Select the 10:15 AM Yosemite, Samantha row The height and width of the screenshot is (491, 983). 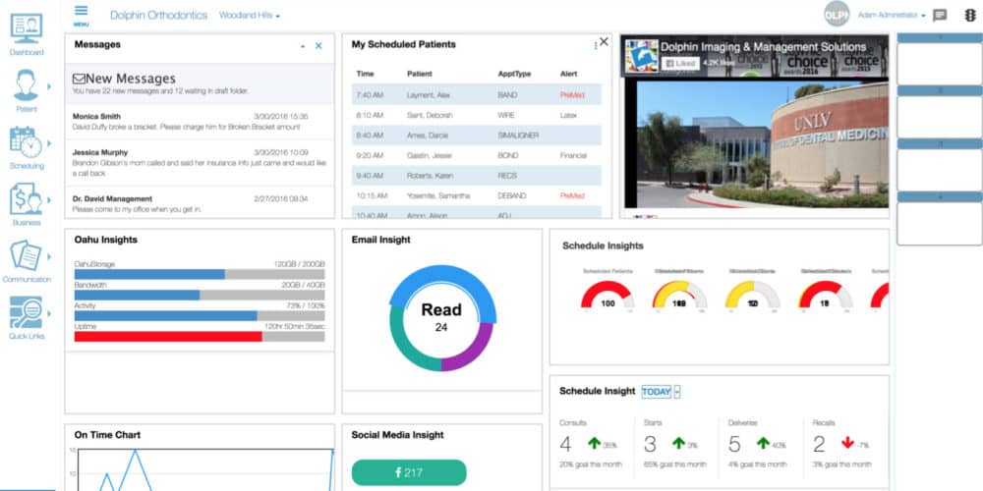pyautogui.click(x=477, y=195)
